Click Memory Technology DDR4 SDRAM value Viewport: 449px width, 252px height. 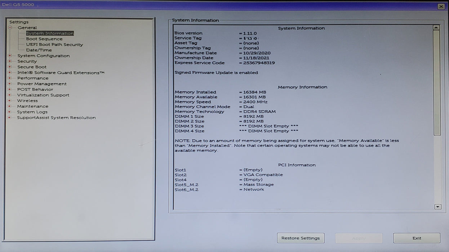click(x=259, y=112)
